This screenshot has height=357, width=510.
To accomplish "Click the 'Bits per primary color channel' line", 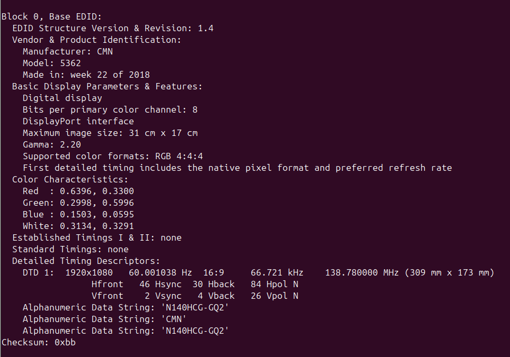I will pyautogui.click(x=110, y=109).
